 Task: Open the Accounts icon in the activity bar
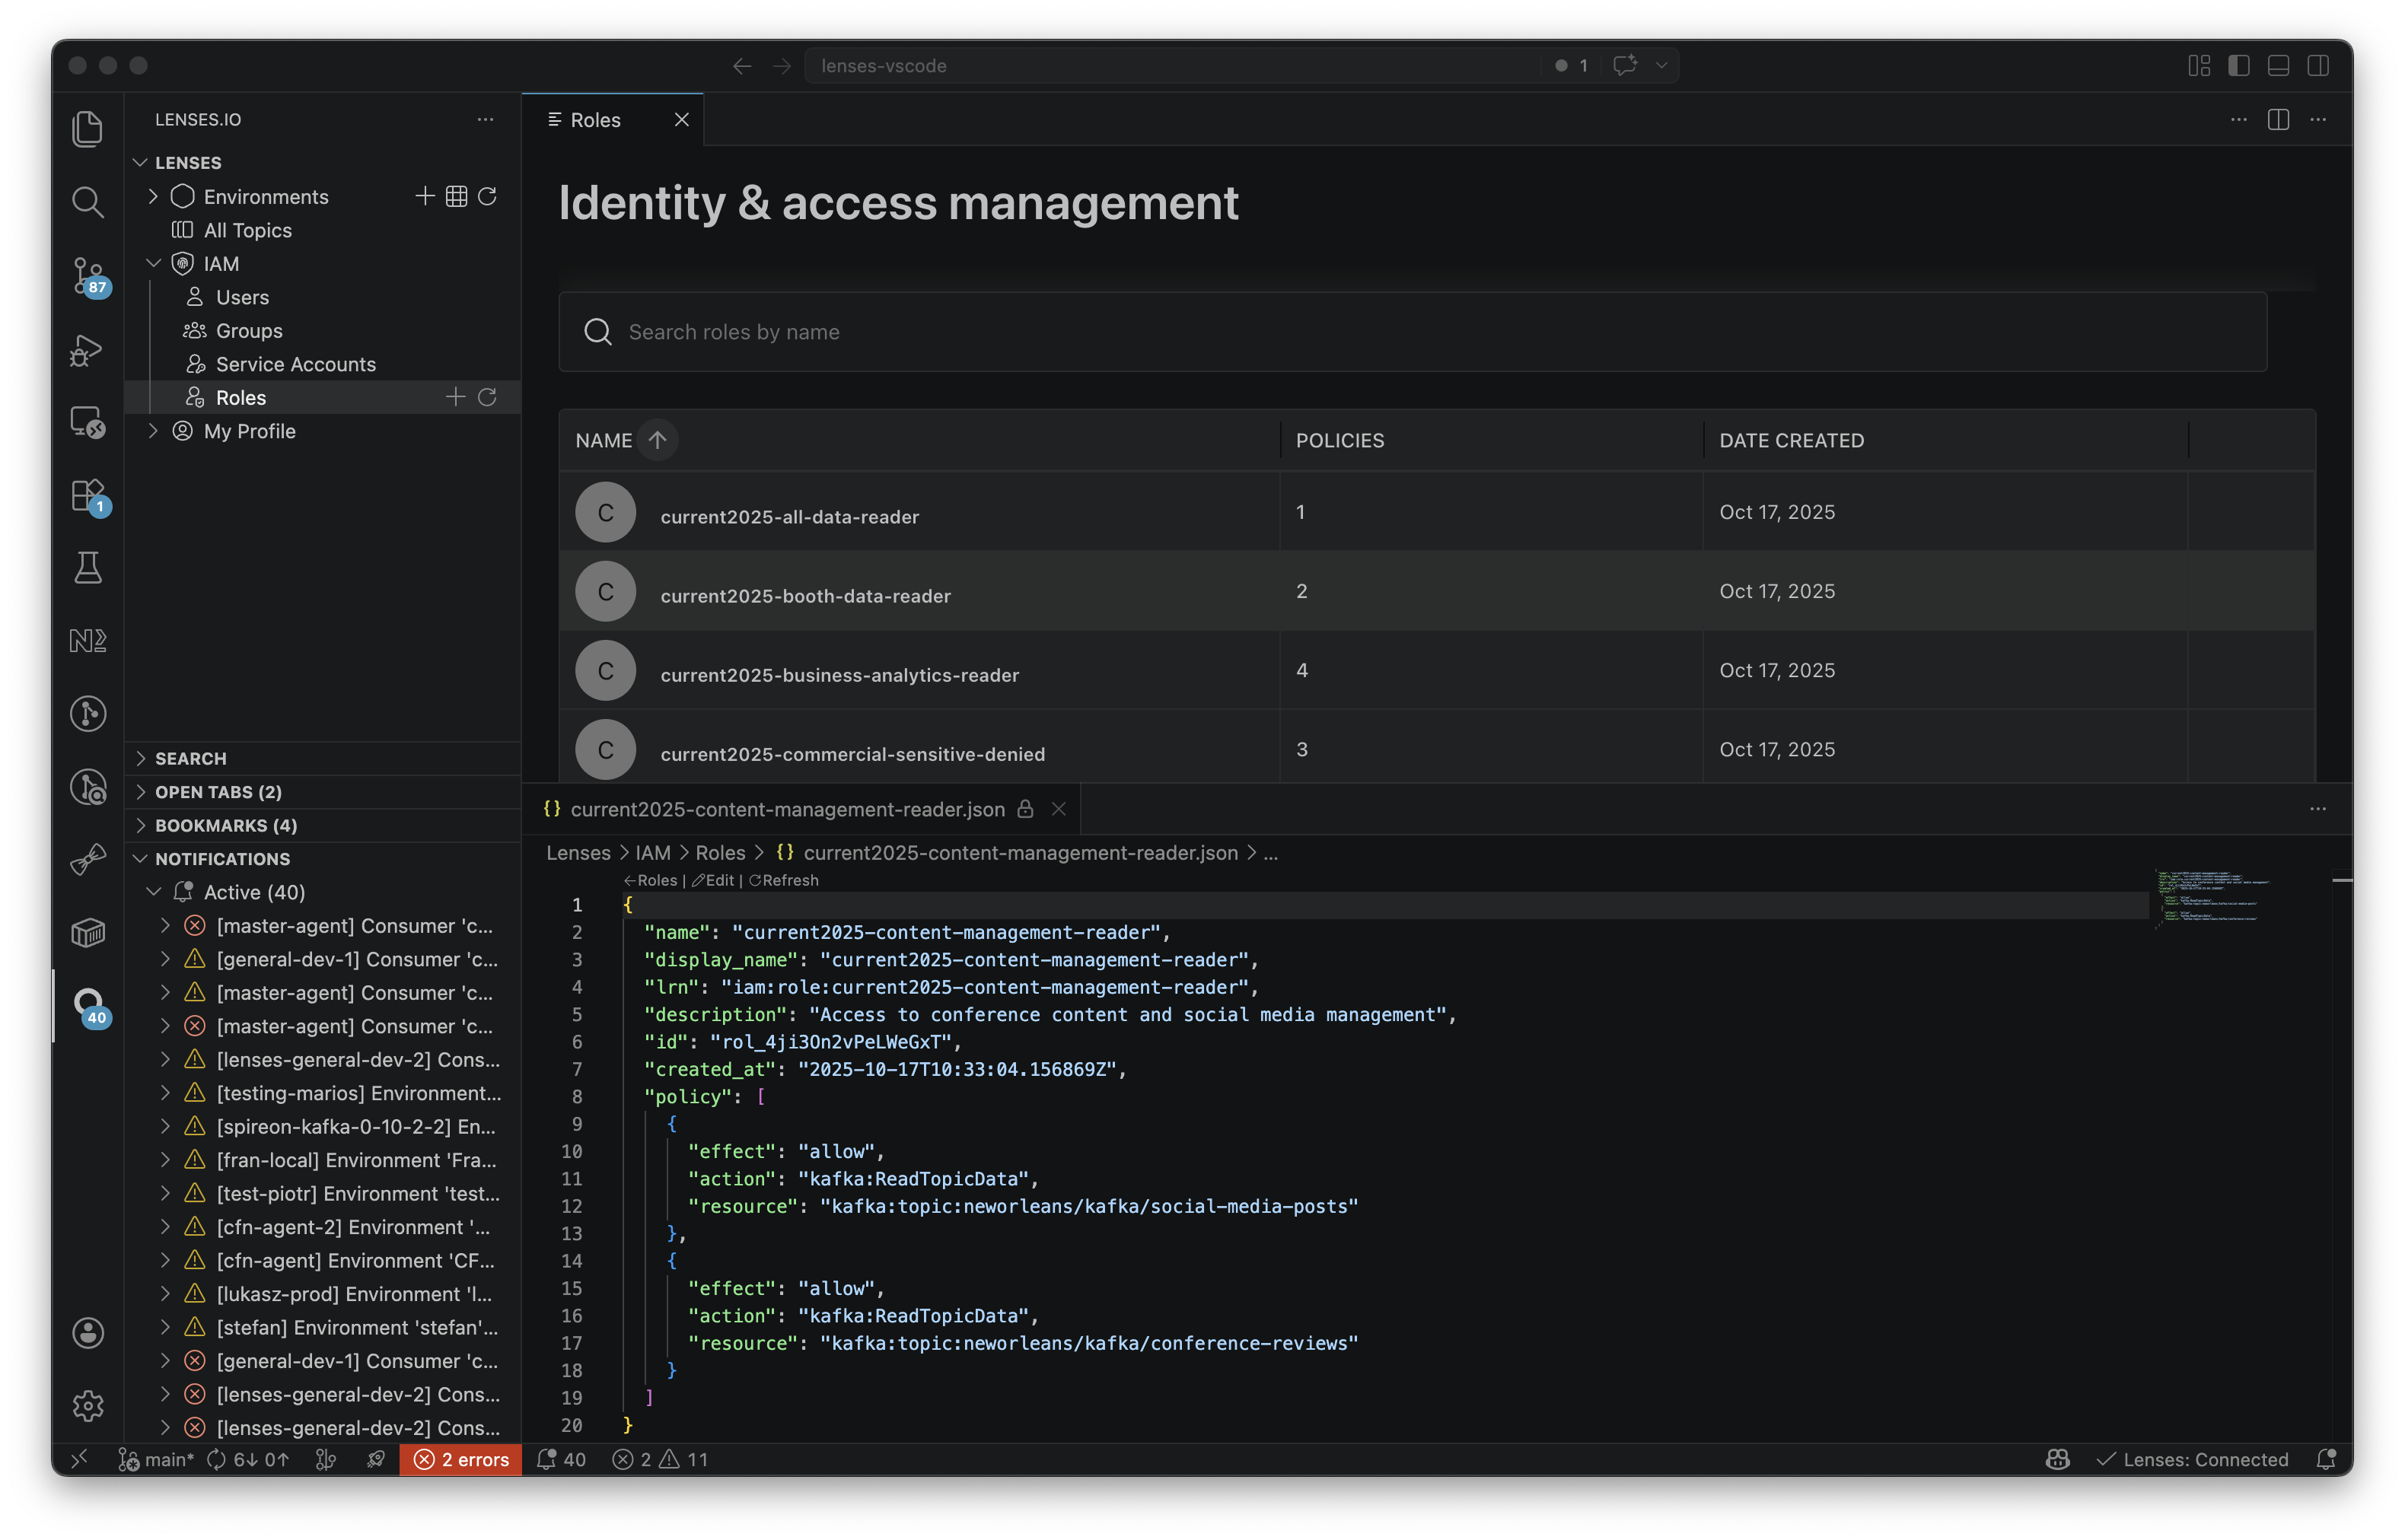tap(88, 1332)
